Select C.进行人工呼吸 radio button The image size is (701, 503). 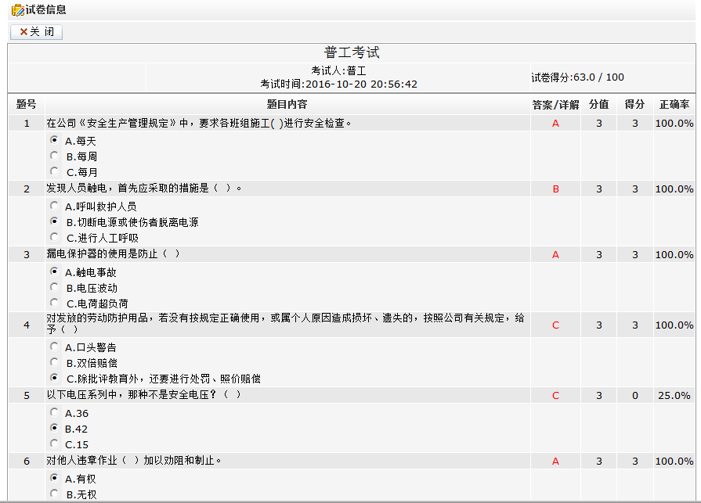pos(54,237)
